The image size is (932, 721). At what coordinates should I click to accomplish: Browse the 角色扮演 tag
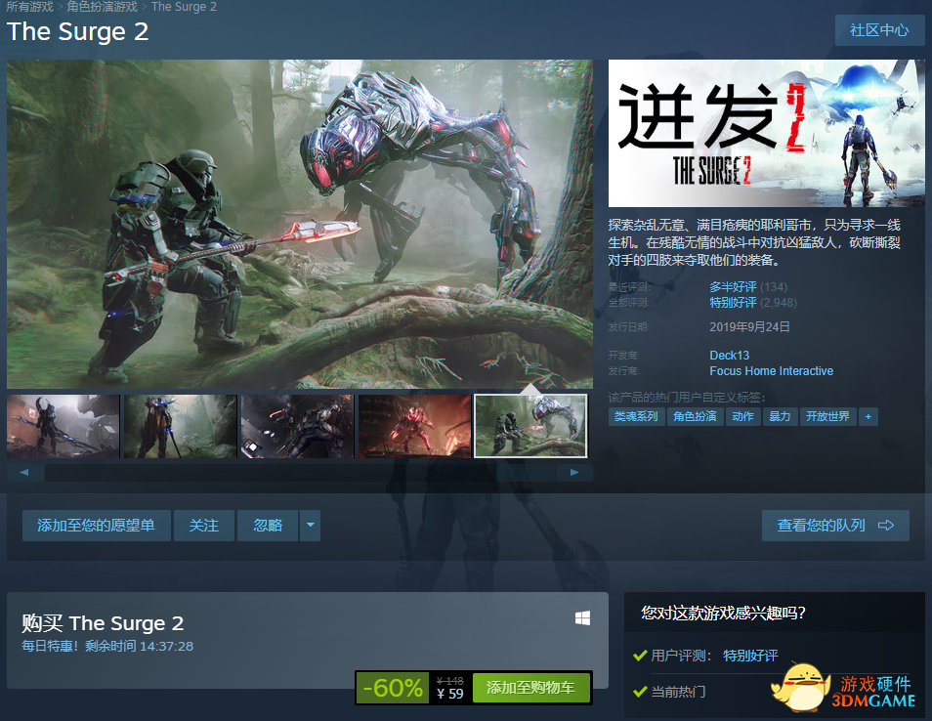695,416
